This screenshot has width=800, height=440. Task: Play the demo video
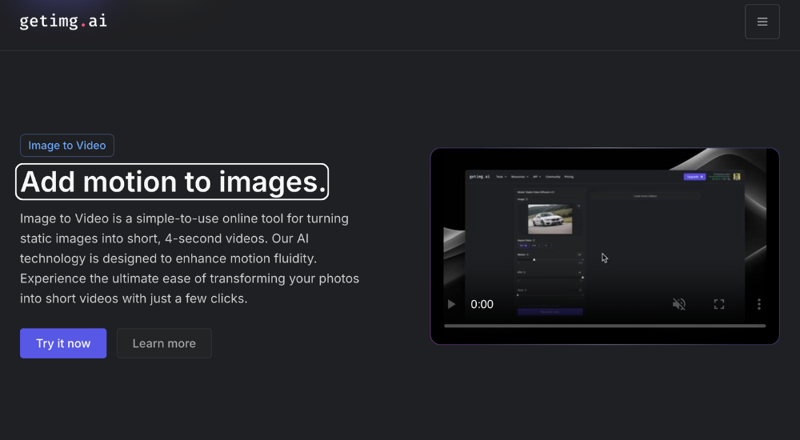click(x=451, y=304)
